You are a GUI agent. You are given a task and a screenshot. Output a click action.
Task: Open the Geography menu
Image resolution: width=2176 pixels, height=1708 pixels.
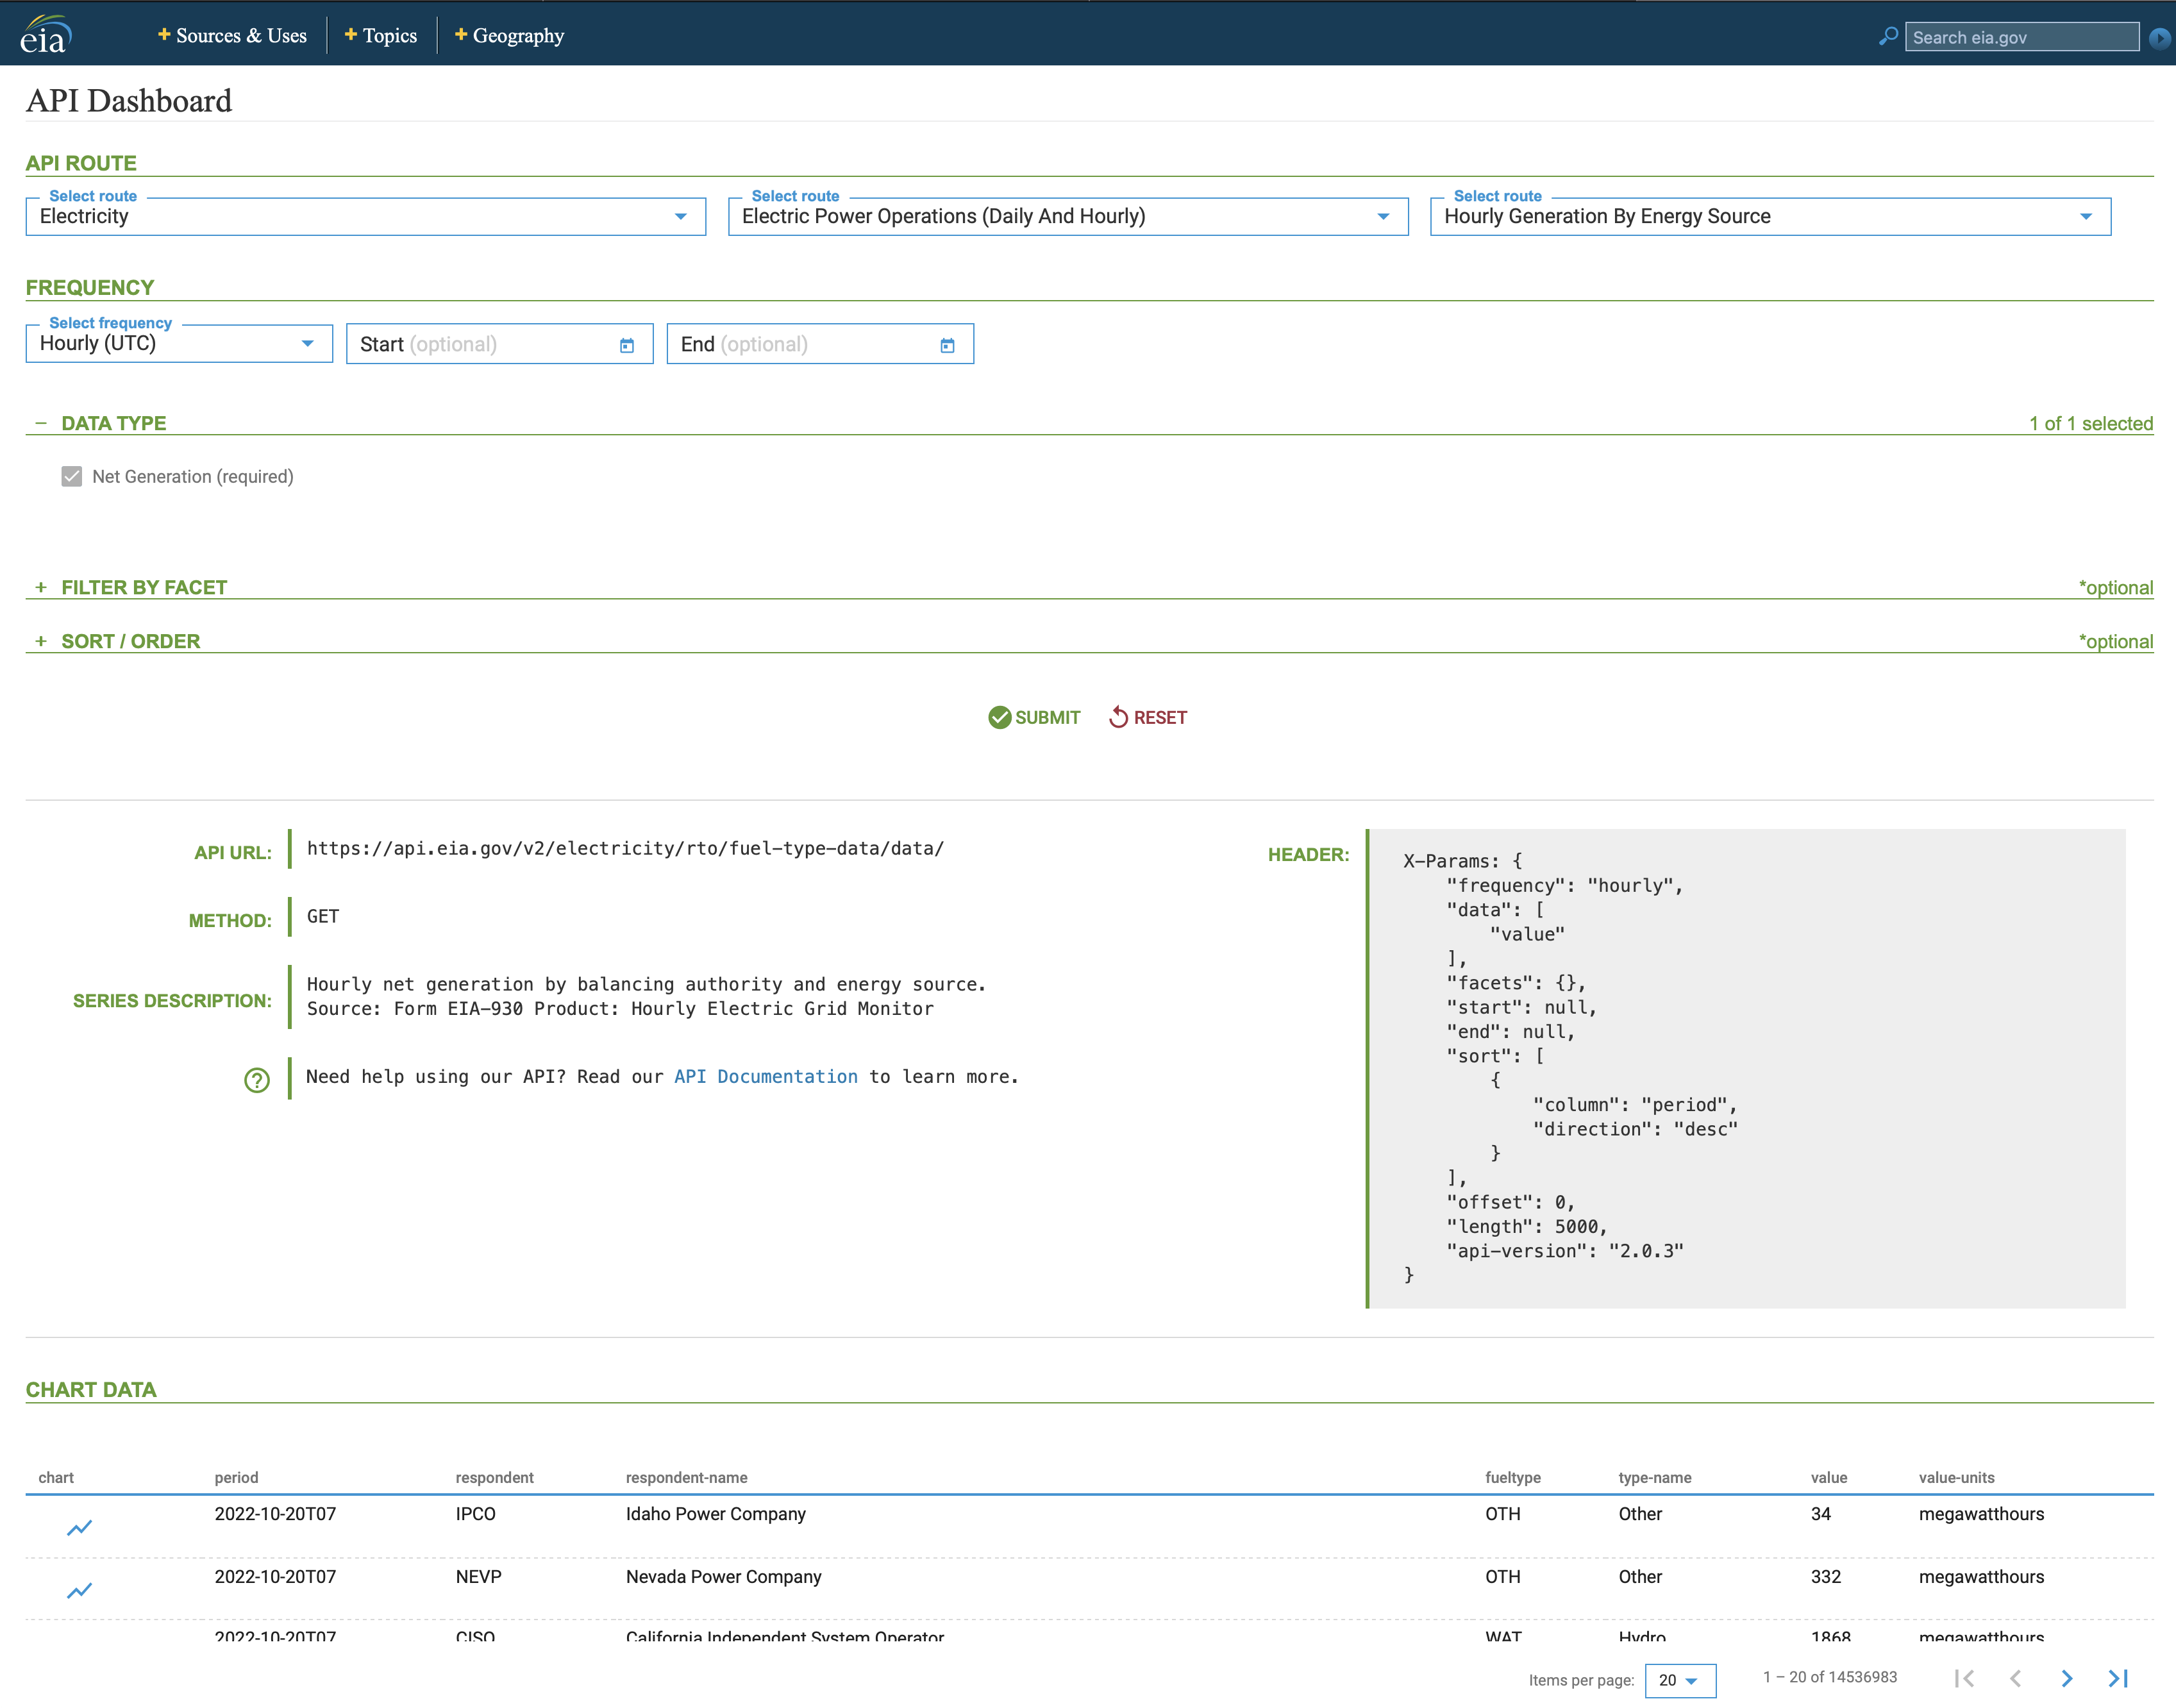pos(510,36)
